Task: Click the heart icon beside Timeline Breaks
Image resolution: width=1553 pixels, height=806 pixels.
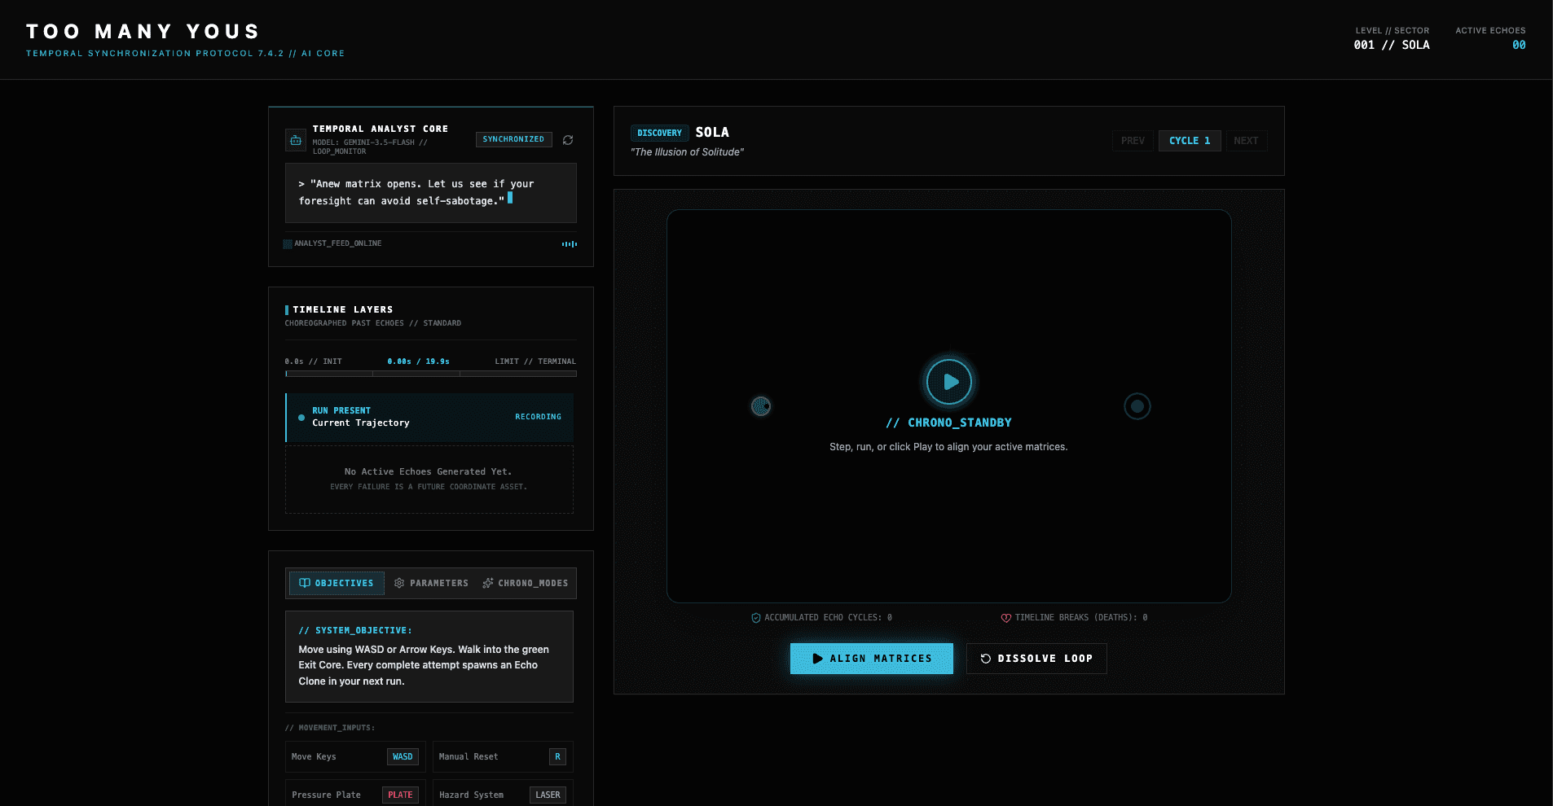Action: 1006,618
